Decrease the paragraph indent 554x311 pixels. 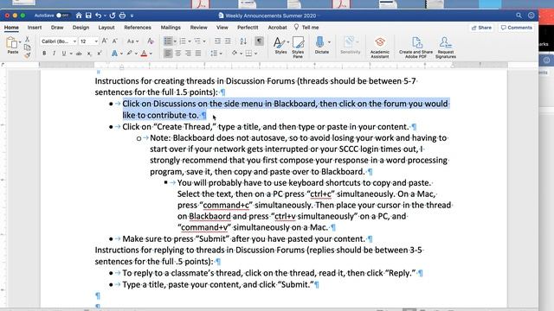pos(217,41)
